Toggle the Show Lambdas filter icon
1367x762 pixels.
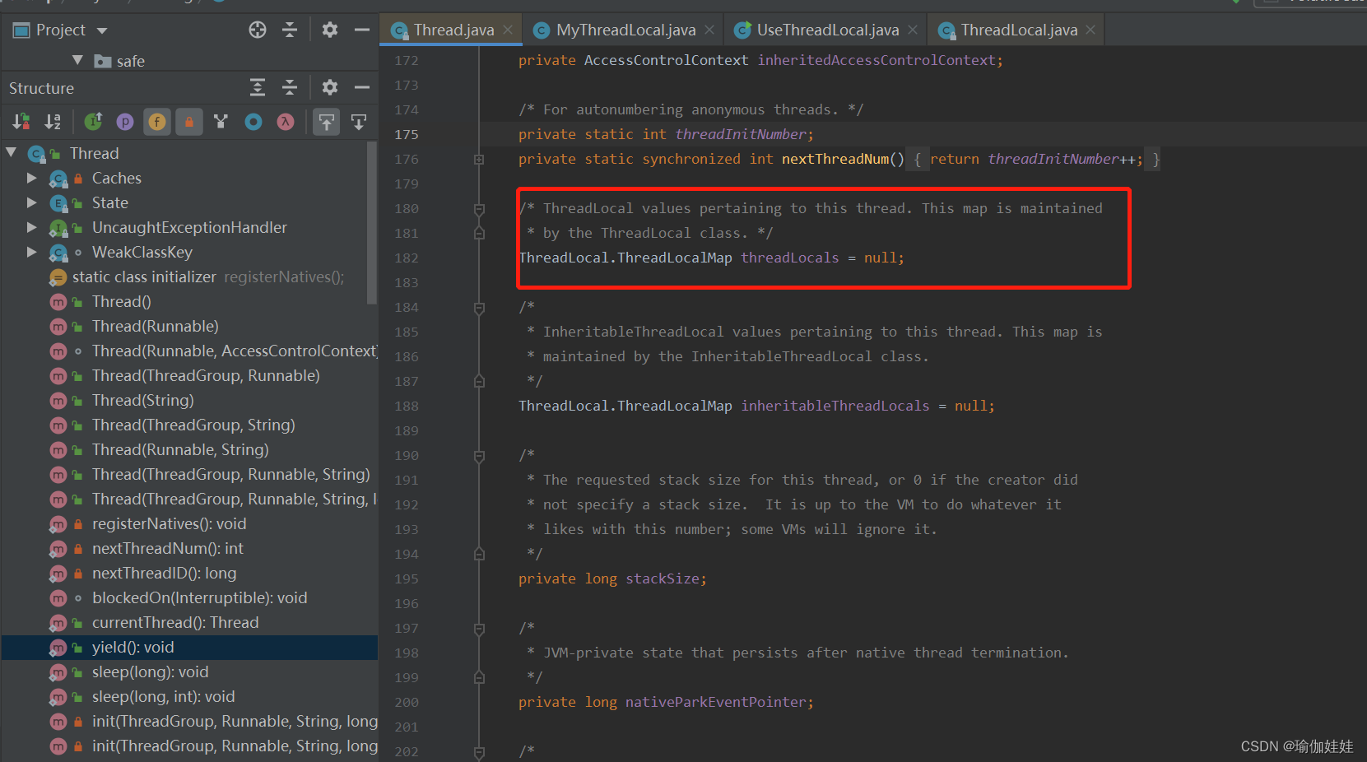click(x=285, y=122)
